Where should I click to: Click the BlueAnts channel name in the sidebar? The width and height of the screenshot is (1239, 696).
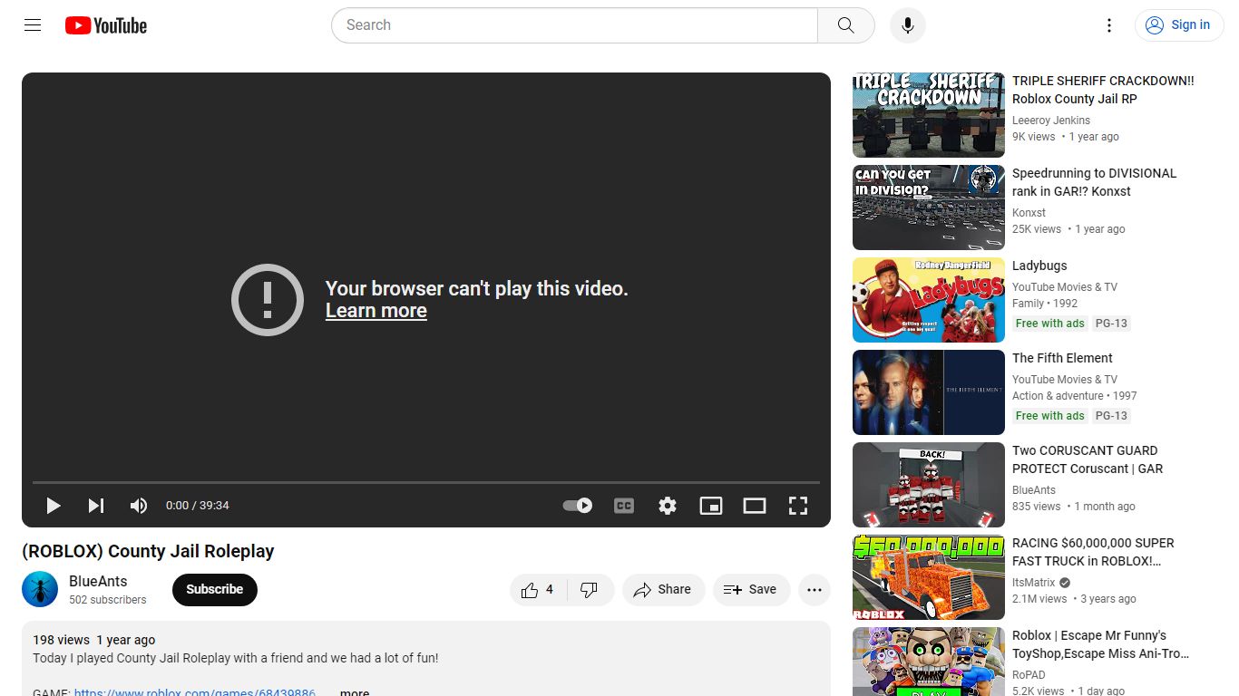point(1034,490)
